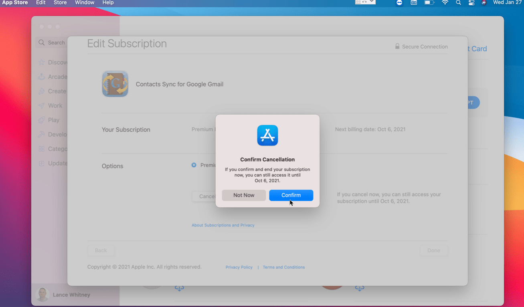This screenshot has width=524, height=307.
Task: Click Lance Whitney's profile avatar
Action: click(42, 295)
